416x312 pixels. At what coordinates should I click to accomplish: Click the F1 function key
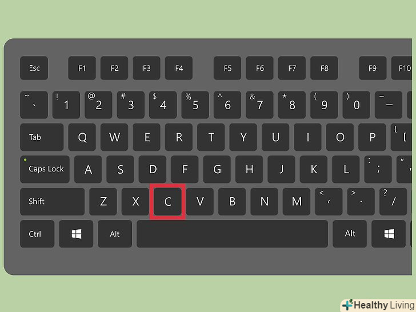point(82,68)
